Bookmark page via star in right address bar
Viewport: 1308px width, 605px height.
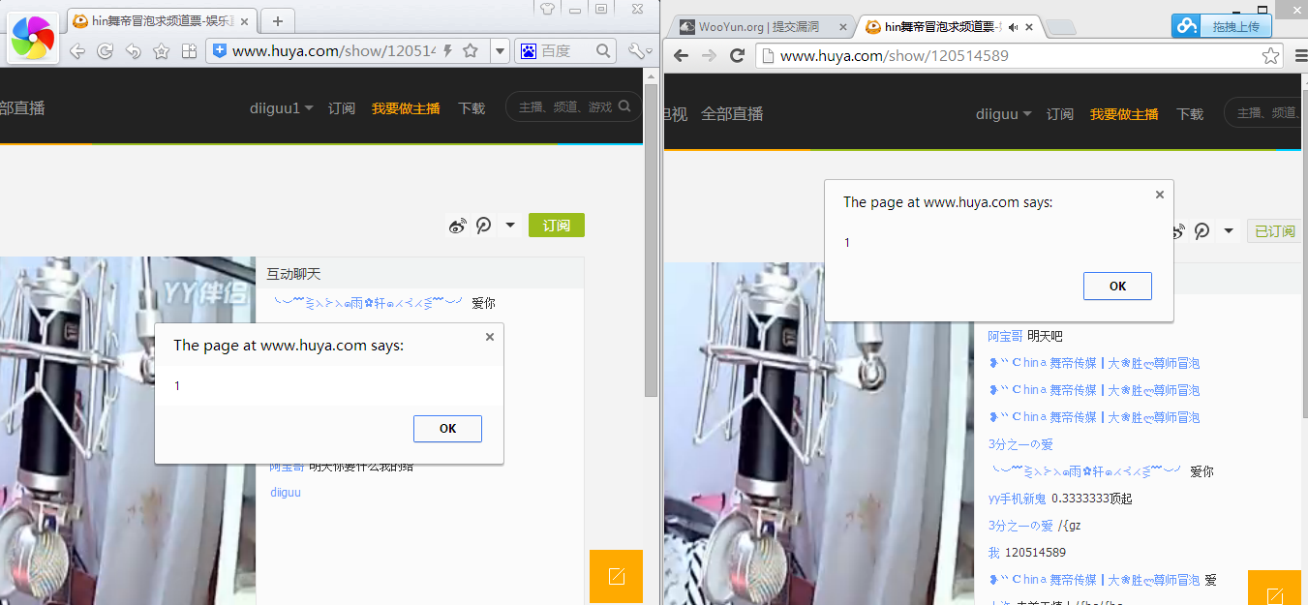pyautogui.click(x=1271, y=56)
